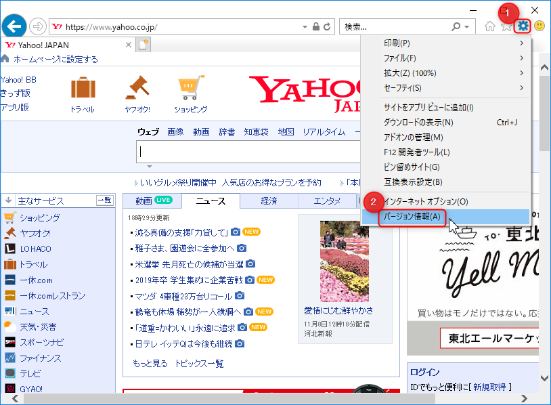Screen dimensions: 551x405
Task: Click the 一覧 button in 主なサービス
Action: click(x=105, y=200)
